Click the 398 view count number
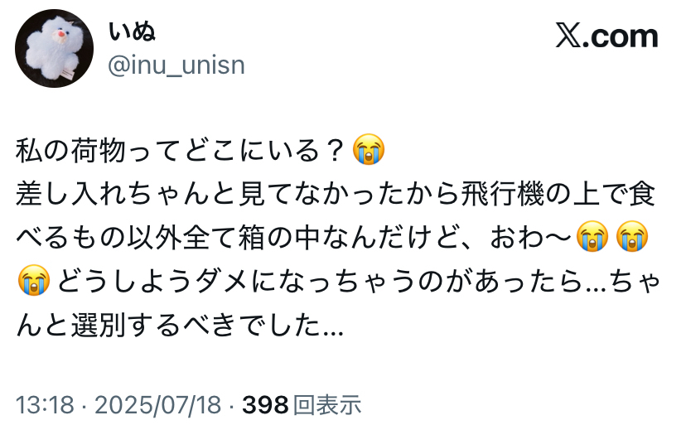This screenshot has height=425, width=686. click(x=264, y=404)
